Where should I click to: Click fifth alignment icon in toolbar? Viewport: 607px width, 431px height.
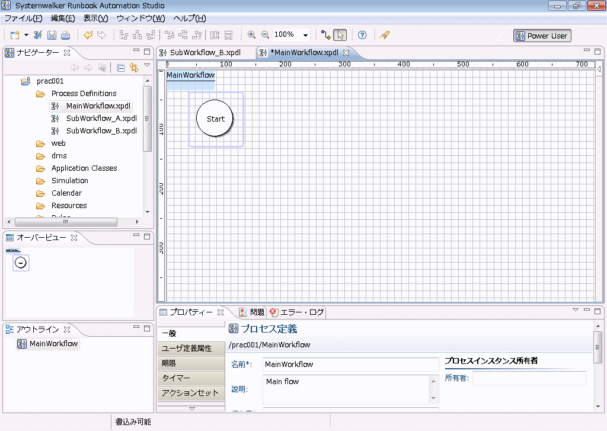pyautogui.click(x=183, y=35)
